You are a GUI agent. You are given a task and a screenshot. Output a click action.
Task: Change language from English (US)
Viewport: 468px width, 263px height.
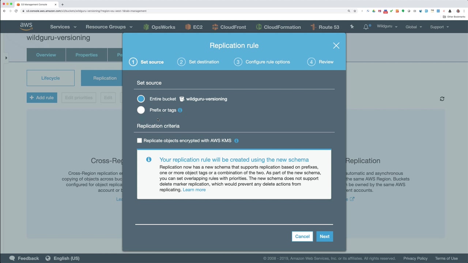[62, 258]
